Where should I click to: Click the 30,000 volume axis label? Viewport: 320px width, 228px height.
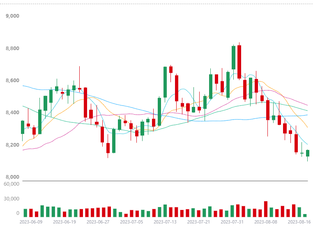point(12,198)
